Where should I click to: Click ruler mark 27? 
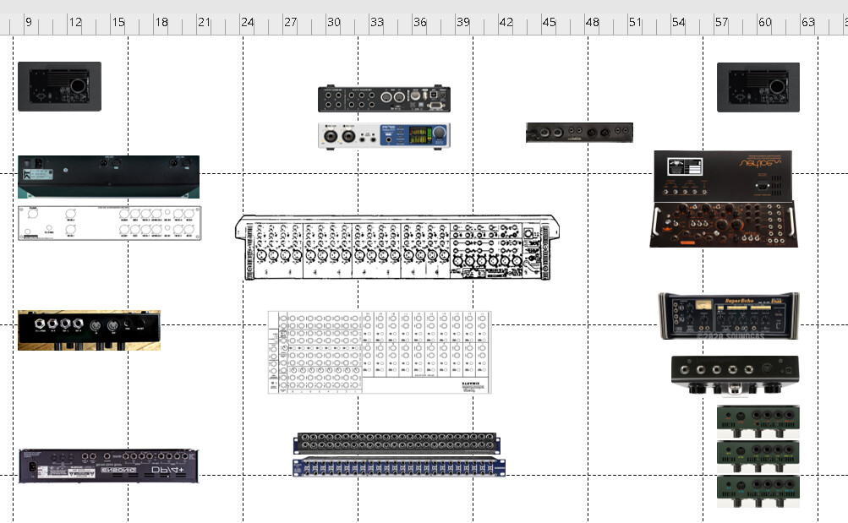[x=291, y=22]
